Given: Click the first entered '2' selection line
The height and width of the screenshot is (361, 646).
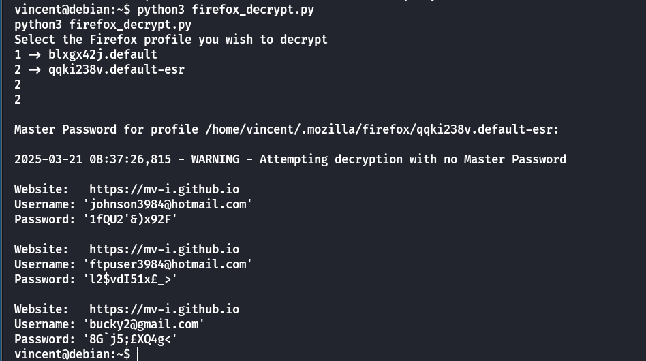Looking at the screenshot, I should click(x=18, y=84).
